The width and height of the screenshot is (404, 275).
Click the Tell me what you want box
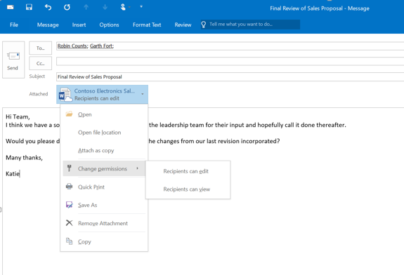tap(250, 24)
